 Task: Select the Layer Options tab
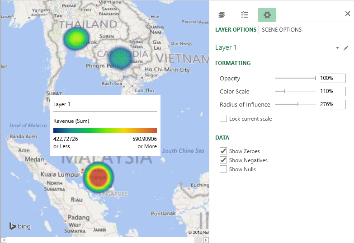coord(236,30)
